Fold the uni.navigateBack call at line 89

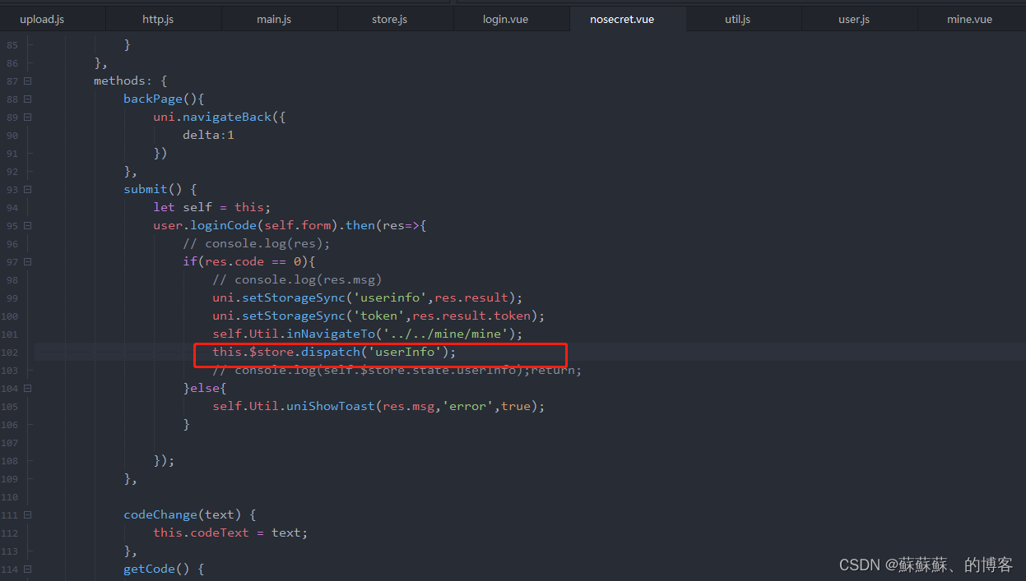[28, 117]
